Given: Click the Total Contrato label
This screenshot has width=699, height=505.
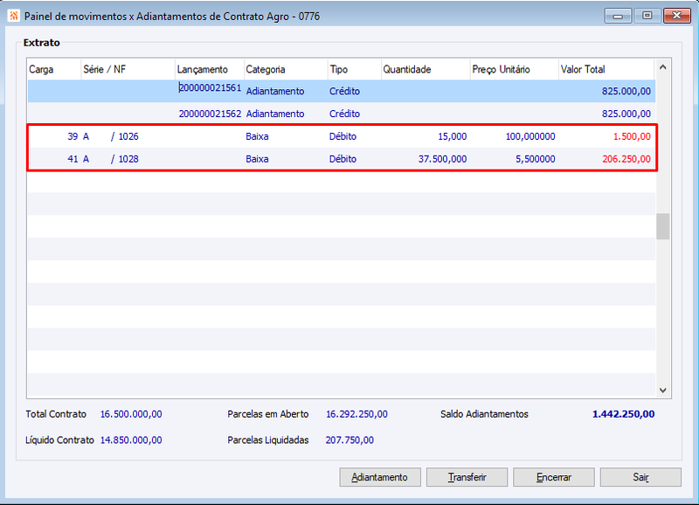Looking at the screenshot, I should tap(56, 414).
